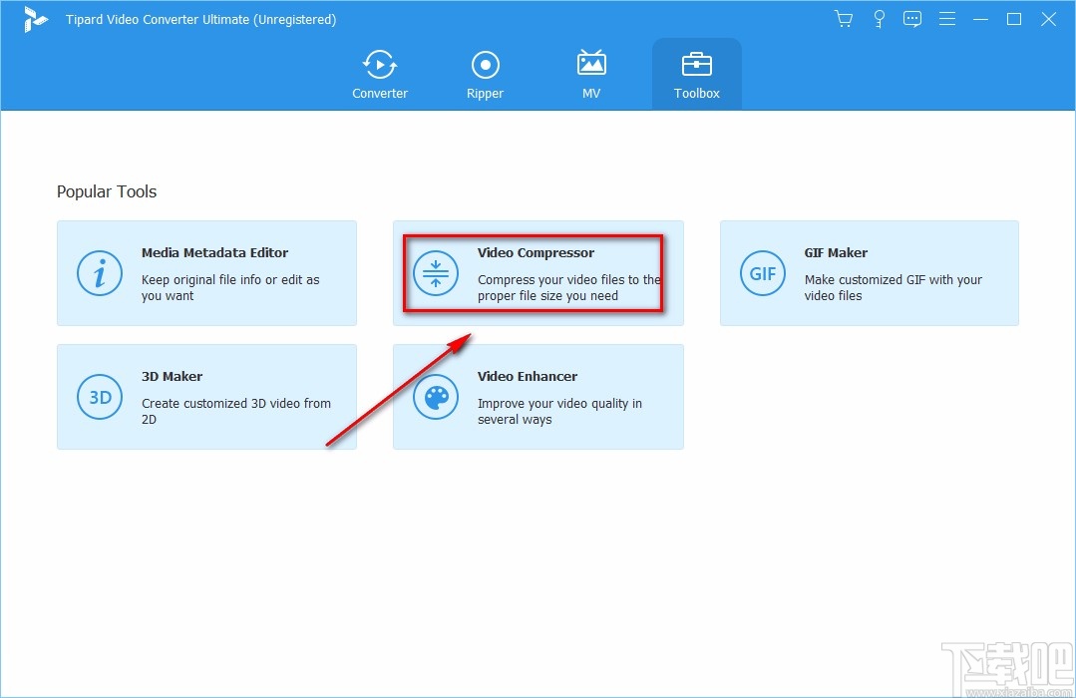Viewport: 1076px width, 698px height.
Task: Click the Tipard logo icon
Action: click(34, 19)
